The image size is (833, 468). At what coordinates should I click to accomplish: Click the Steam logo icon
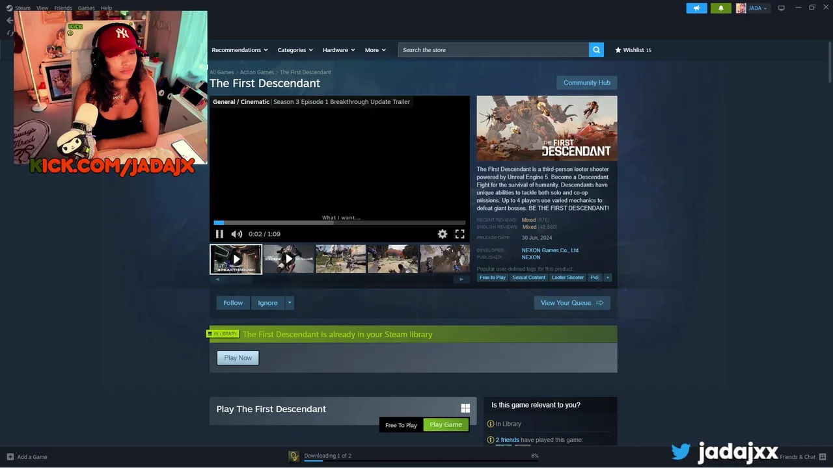pyautogui.click(x=9, y=8)
